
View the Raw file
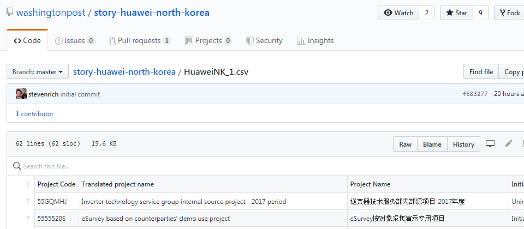click(x=405, y=144)
